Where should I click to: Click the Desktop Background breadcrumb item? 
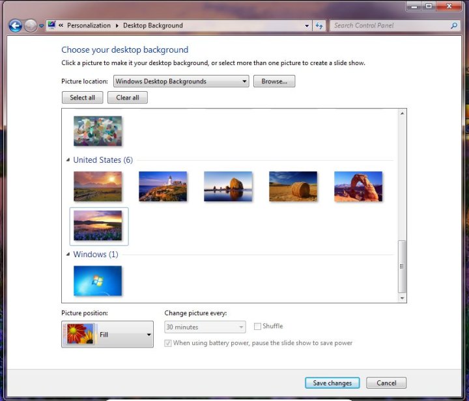tap(153, 25)
